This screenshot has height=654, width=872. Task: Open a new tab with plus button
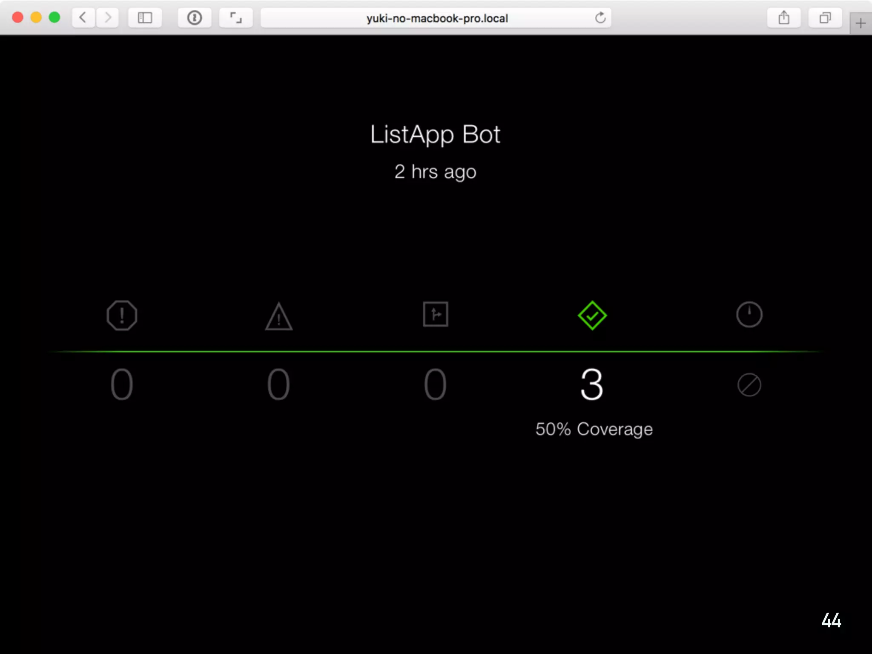(861, 23)
